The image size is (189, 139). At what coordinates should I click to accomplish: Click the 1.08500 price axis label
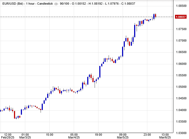tap(181, 6)
